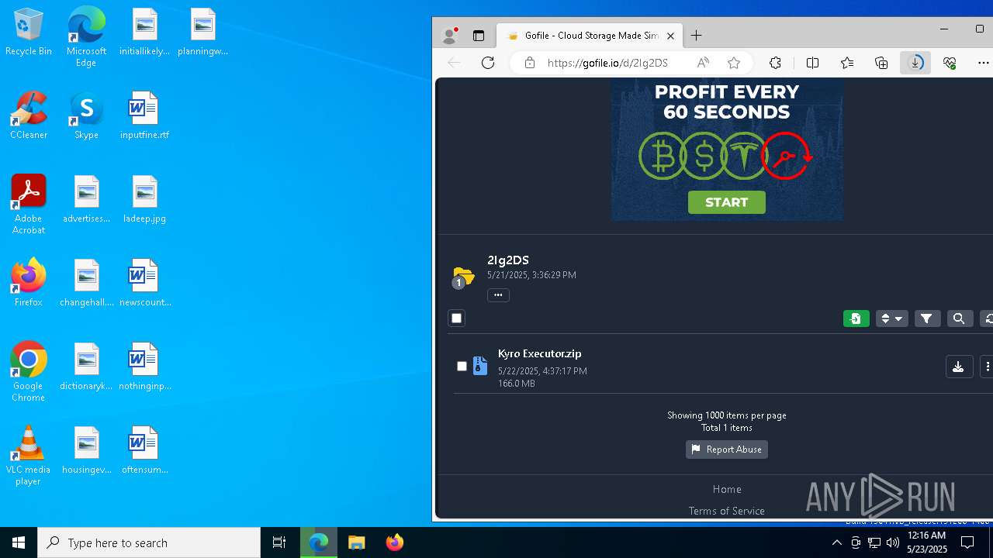The height and width of the screenshot is (558, 993).
Task: Tick checkbox next to Kyro Executor.zip
Action: pos(462,366)
